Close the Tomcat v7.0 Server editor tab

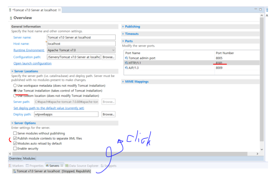[x=59, y=10]
